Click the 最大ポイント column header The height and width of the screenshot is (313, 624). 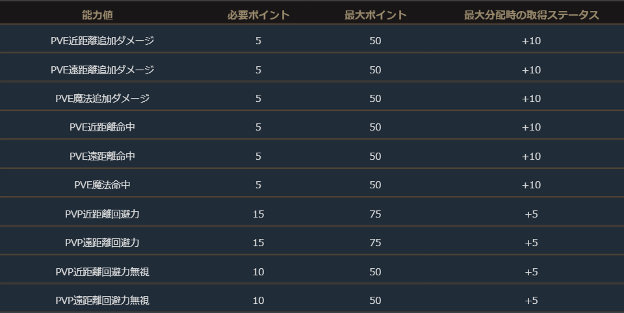pyautogui.click(x=375, y=15)
